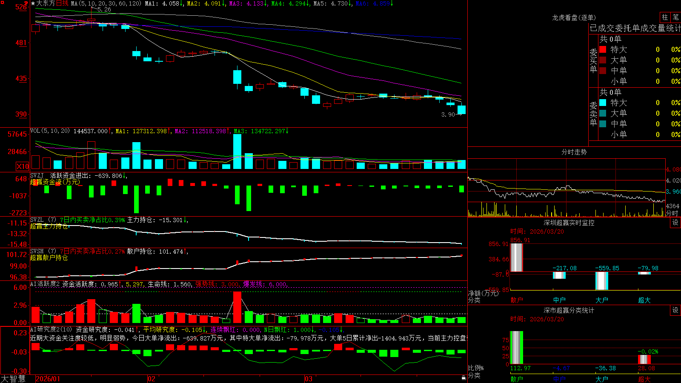
Task: Click the ×10 volume scale box
Action: [x=23, y=166]
